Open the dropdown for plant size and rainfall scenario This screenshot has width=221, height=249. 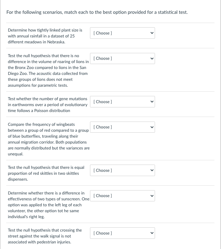pos(122,33)
